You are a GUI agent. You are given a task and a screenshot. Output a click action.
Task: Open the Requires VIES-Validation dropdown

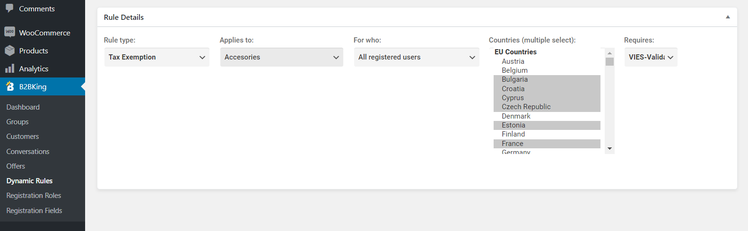tap(651, 57)
